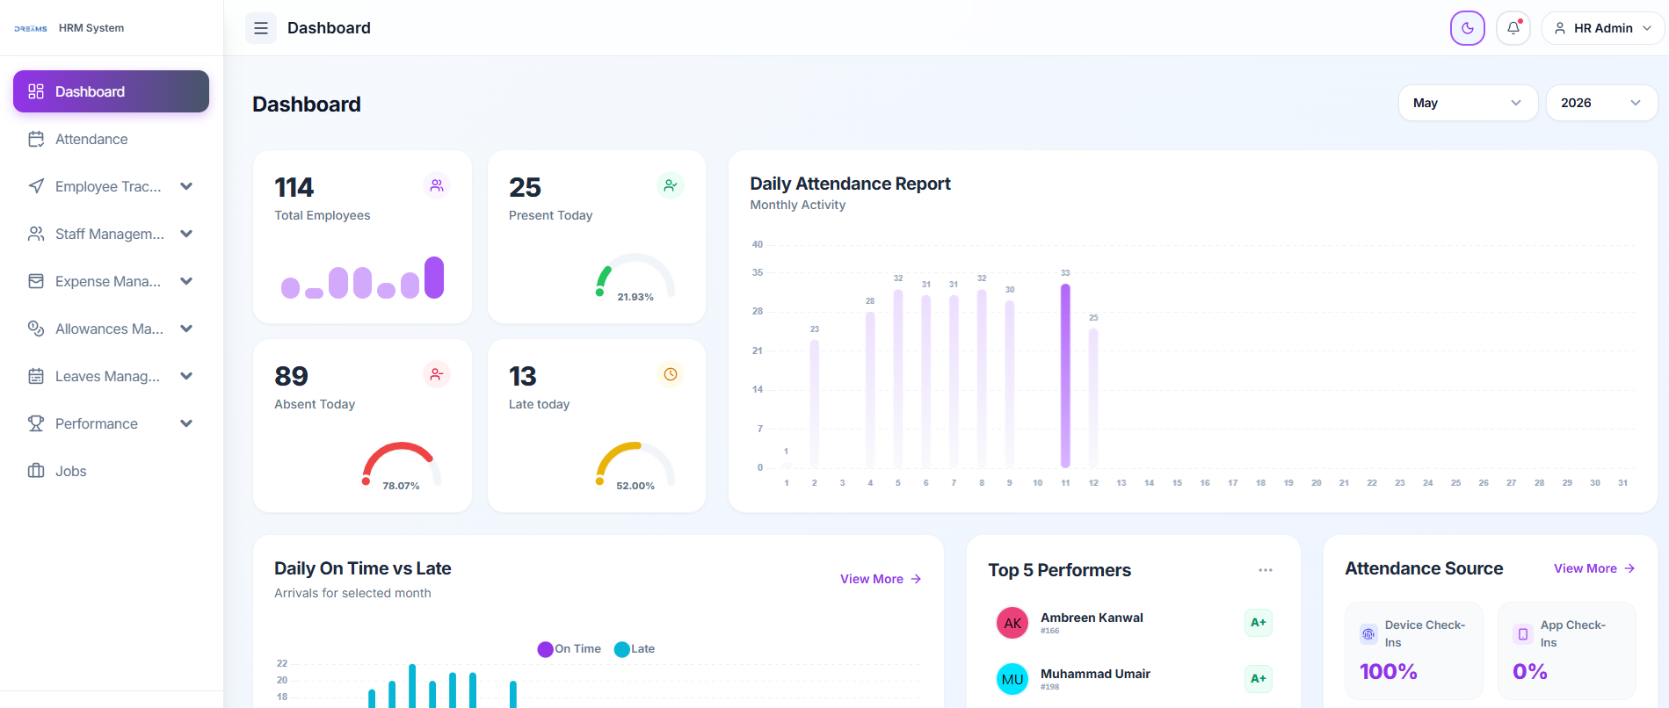This screenshot has width=1669, height=708.
Task: Click Ambreen Kanwal's A+ grade badge
Action: [x=1259, y=623]
